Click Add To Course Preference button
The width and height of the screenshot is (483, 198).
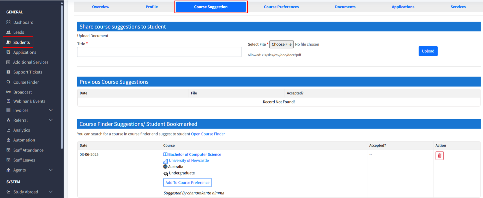[x=187, y=183]
